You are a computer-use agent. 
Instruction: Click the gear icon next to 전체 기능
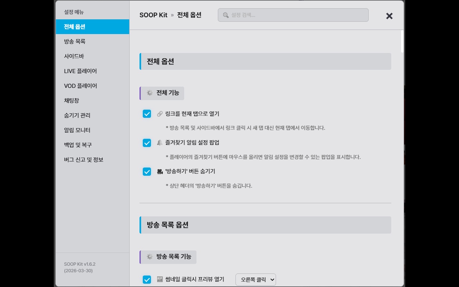[x=150, y=93]
